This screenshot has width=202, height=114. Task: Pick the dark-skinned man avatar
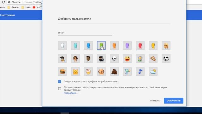pyautogui.click(x=88, y=59)
